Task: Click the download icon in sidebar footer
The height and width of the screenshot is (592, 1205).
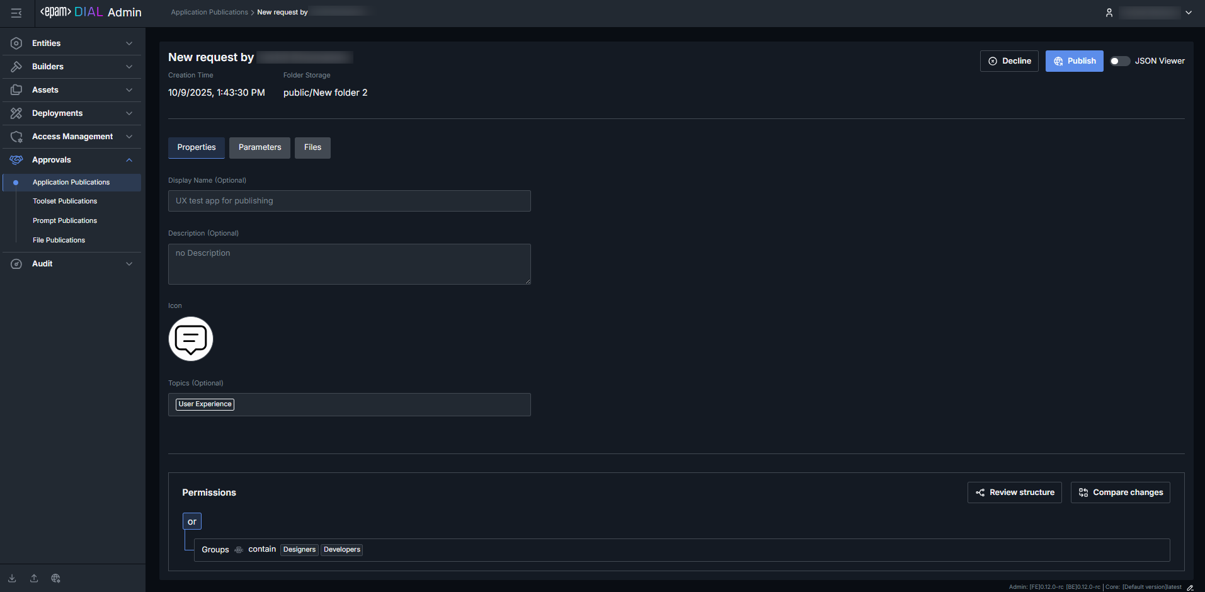Action: click(12, 578)
